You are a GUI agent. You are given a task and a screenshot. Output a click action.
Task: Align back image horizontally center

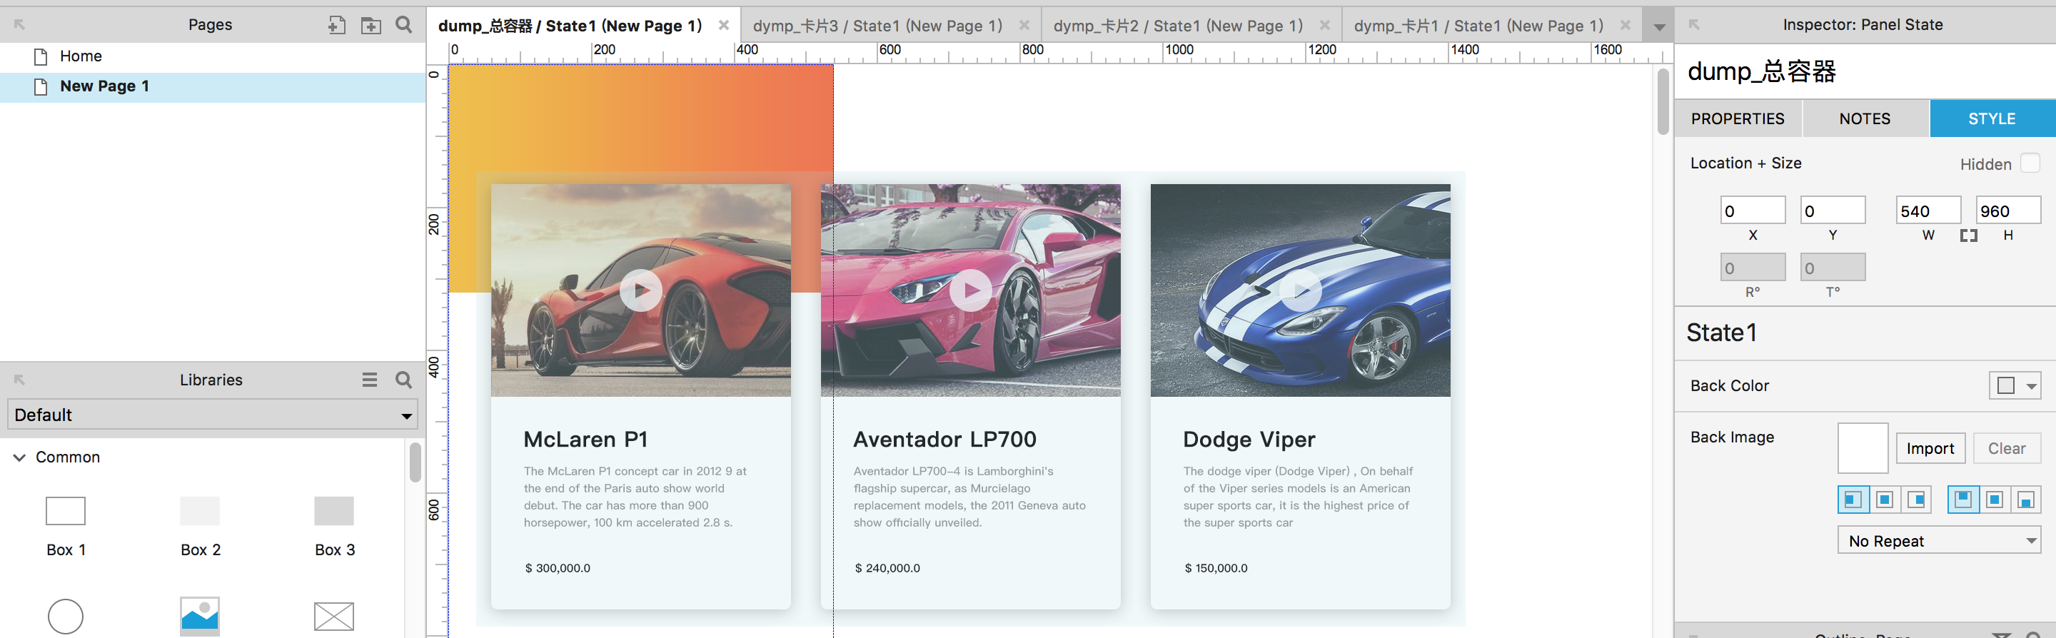pyautogui.click(x=1885, y=500)
